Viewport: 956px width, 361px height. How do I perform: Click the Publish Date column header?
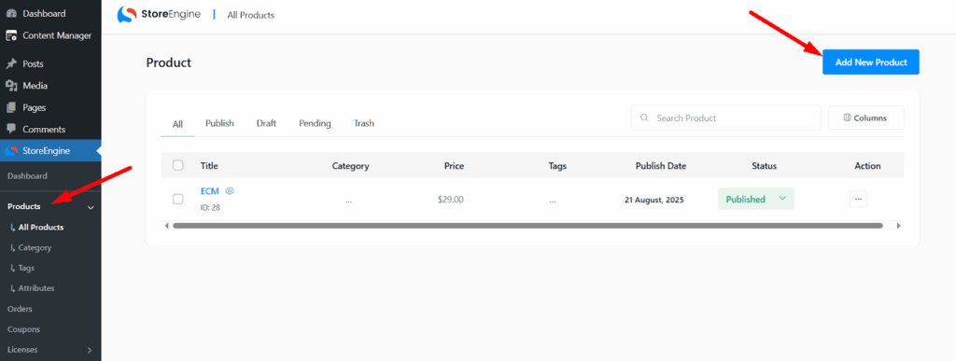[661, 166]
